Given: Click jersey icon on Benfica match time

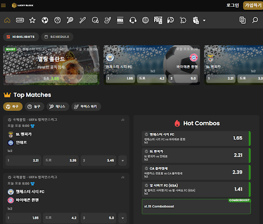Looking at the screenshot, I should coord(32,126).
